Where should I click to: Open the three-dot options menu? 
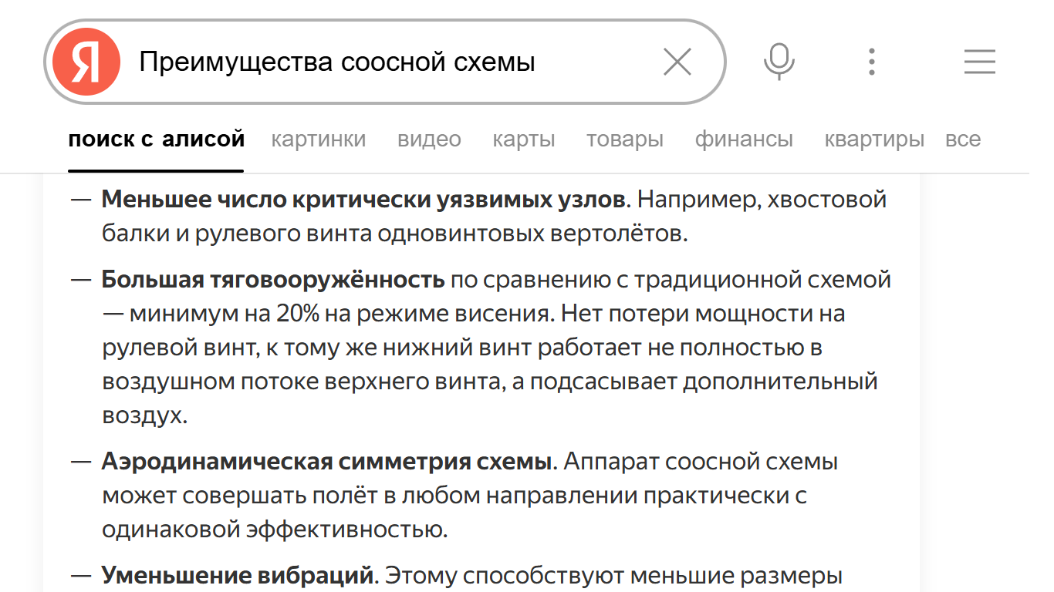click(x=871, y=62)
